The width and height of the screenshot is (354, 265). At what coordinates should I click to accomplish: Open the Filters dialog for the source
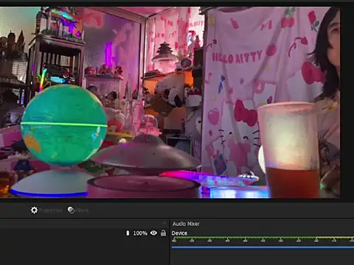78,211
